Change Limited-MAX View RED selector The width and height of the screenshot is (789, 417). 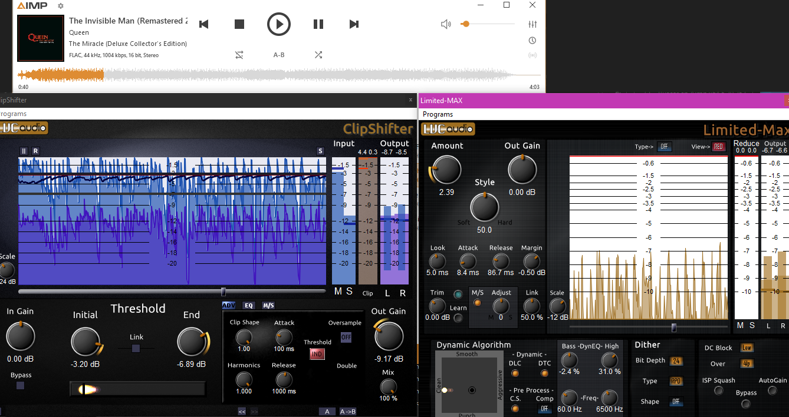(719, 147)
